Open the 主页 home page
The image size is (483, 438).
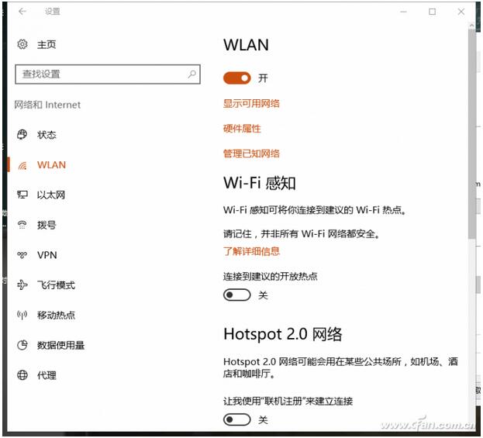47,45
